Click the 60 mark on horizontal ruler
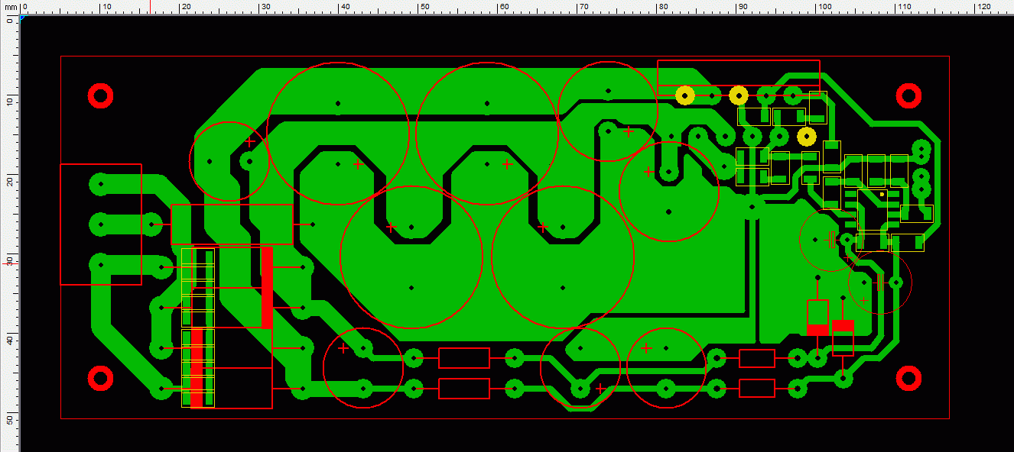Viewport: 1014px width, 452px height. pyautogui.click(x=503, y=7)
